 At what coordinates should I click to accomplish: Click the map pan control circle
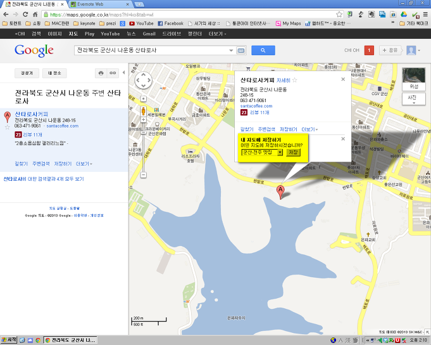(143, 81)
